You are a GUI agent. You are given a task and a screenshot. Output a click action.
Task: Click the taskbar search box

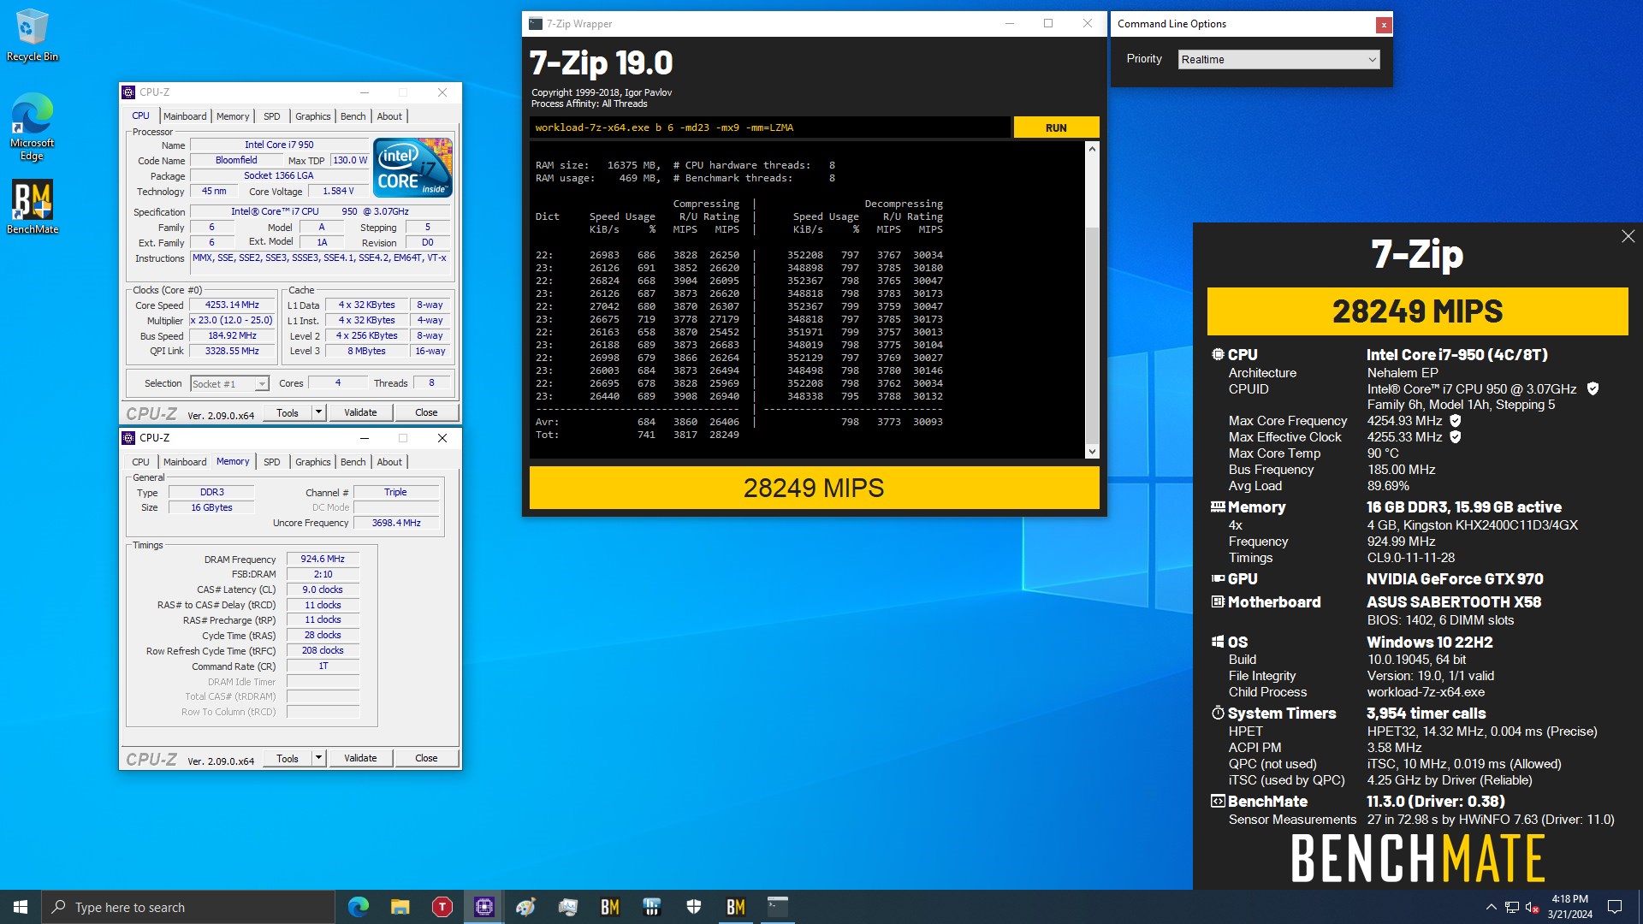pyautogui.click(x=188, y=907)
